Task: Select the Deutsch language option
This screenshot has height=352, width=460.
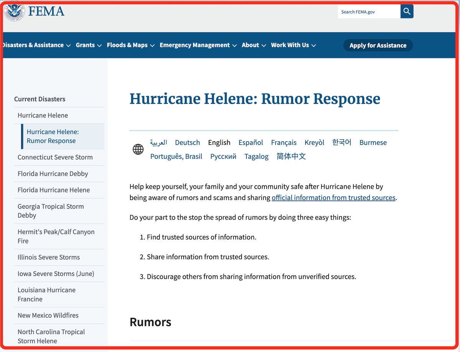Action: 187,142
